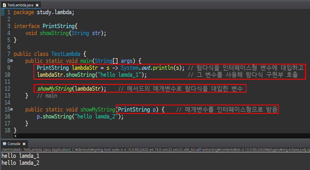This screenshot has height=170, width=310.
Task: Click the editor's horizontal scroll left arrow
Action: (15, 136)
